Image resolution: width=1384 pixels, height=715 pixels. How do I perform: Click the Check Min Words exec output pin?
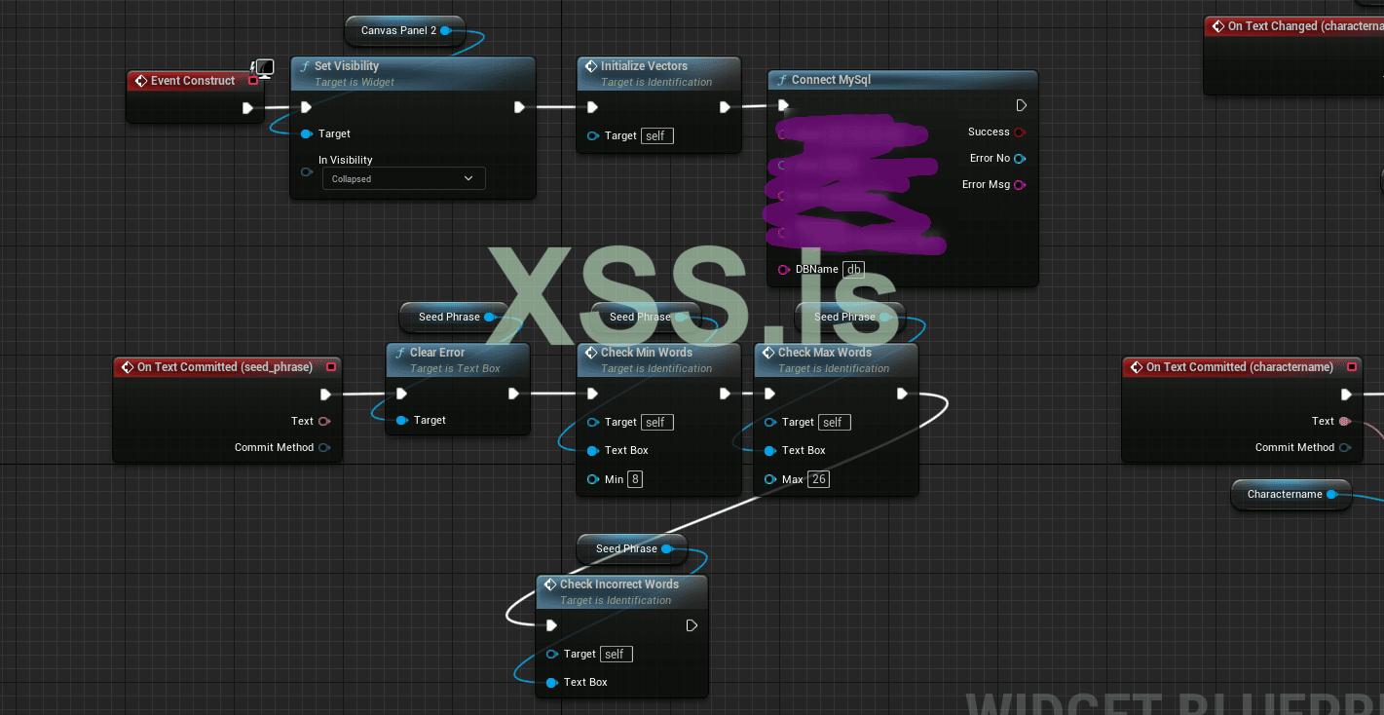click(x=725, y=394)
